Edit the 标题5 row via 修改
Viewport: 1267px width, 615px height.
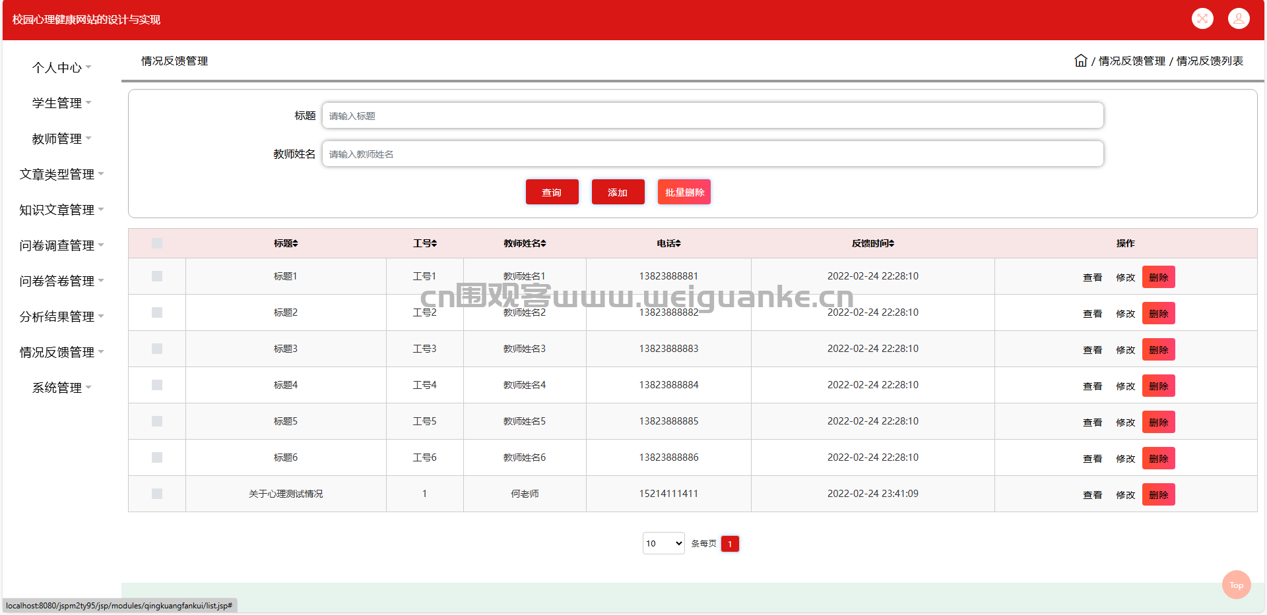pos(1126,423)
